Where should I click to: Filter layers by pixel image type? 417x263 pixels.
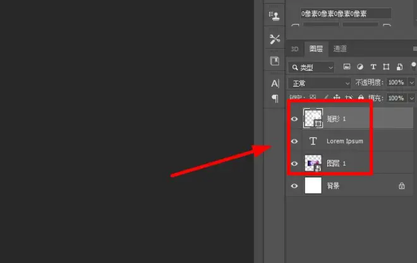[347, 67]
